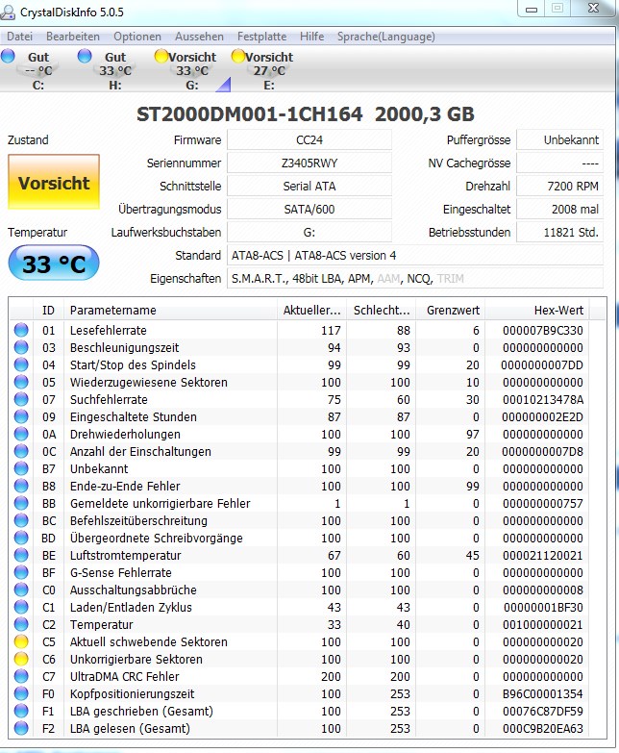Click the Schlecht column header

[x=382, y=311]
